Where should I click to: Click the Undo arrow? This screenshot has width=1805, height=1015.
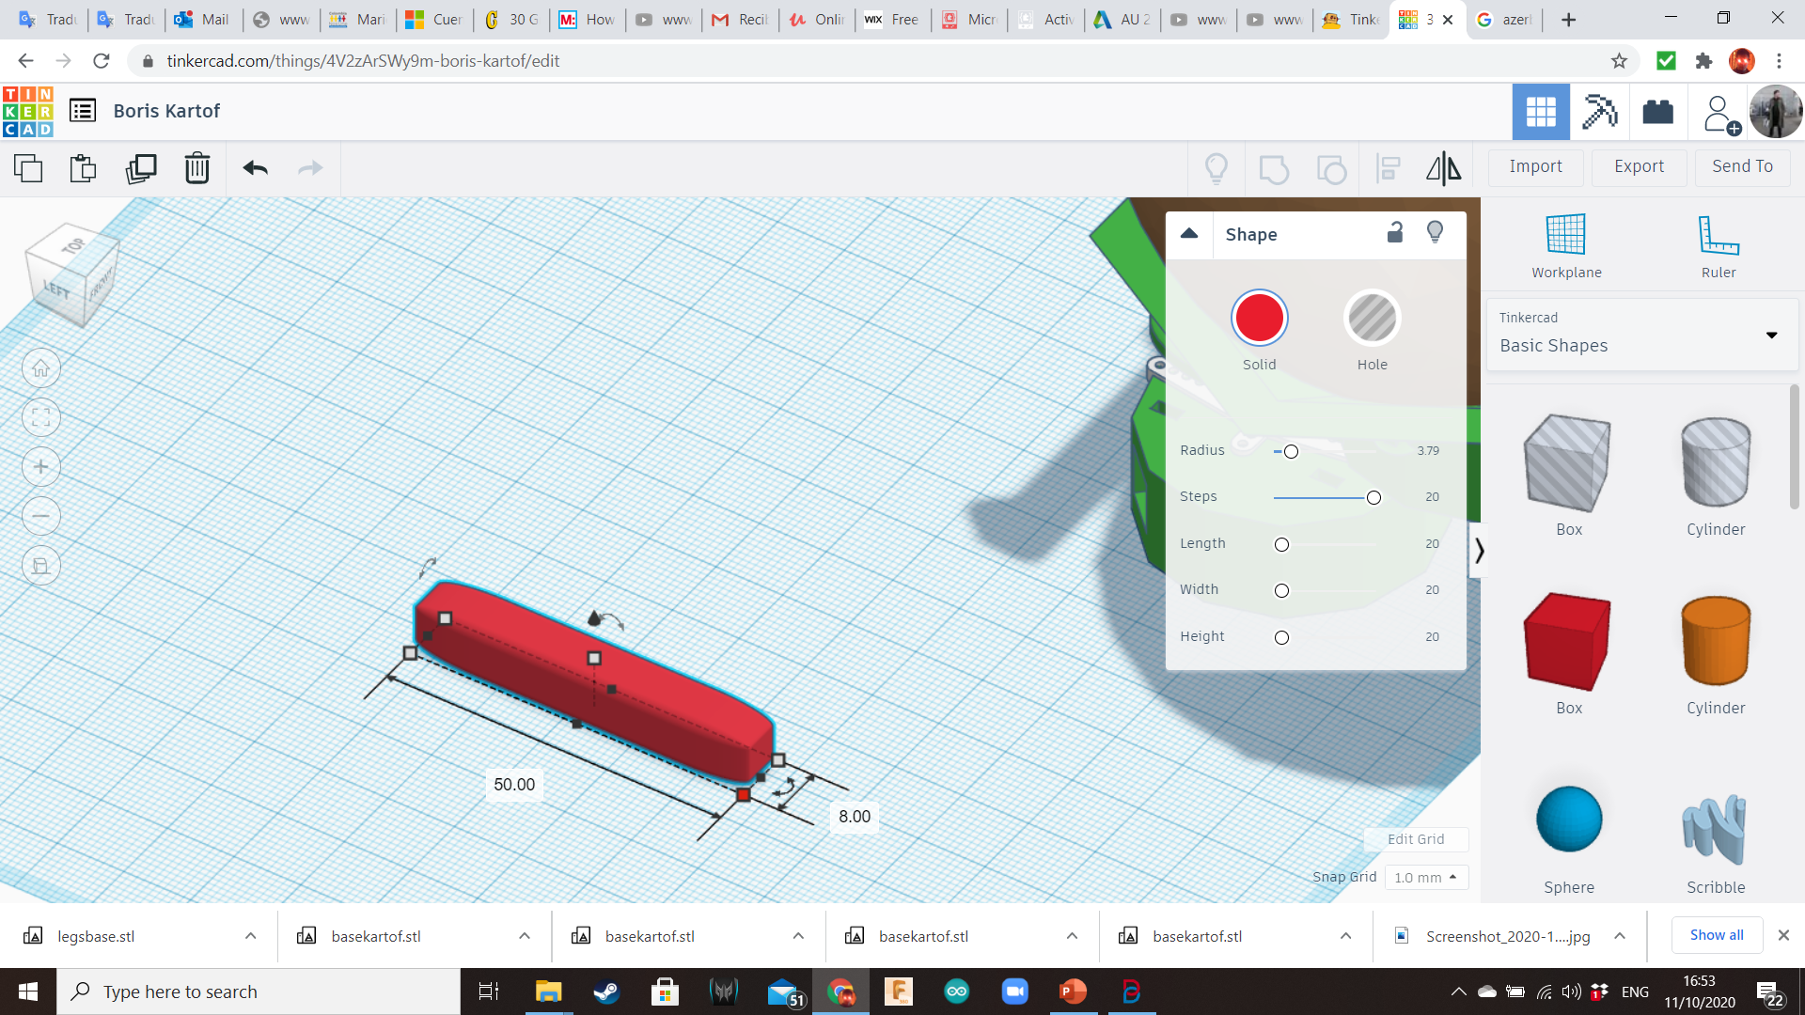click(x=255, y=168)
